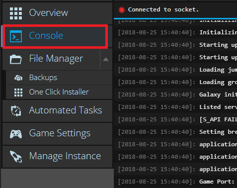237x188 pixels.
Task: Click the '[S_API FAIL' log line
Action: tap(175, 119)
